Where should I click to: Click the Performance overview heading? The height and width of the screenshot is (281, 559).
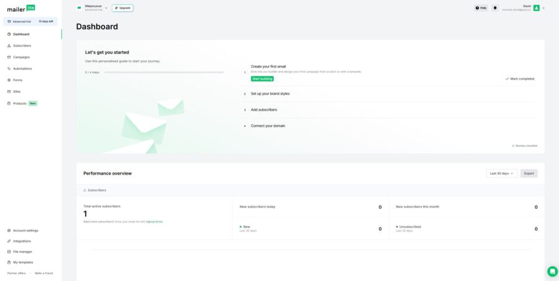click(x=107, y=173)
